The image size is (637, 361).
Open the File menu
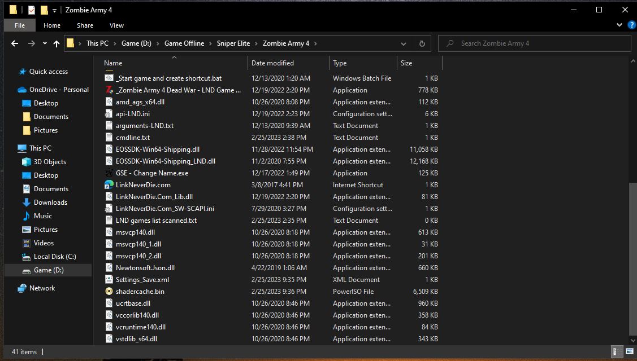click(x=20, y=25)
